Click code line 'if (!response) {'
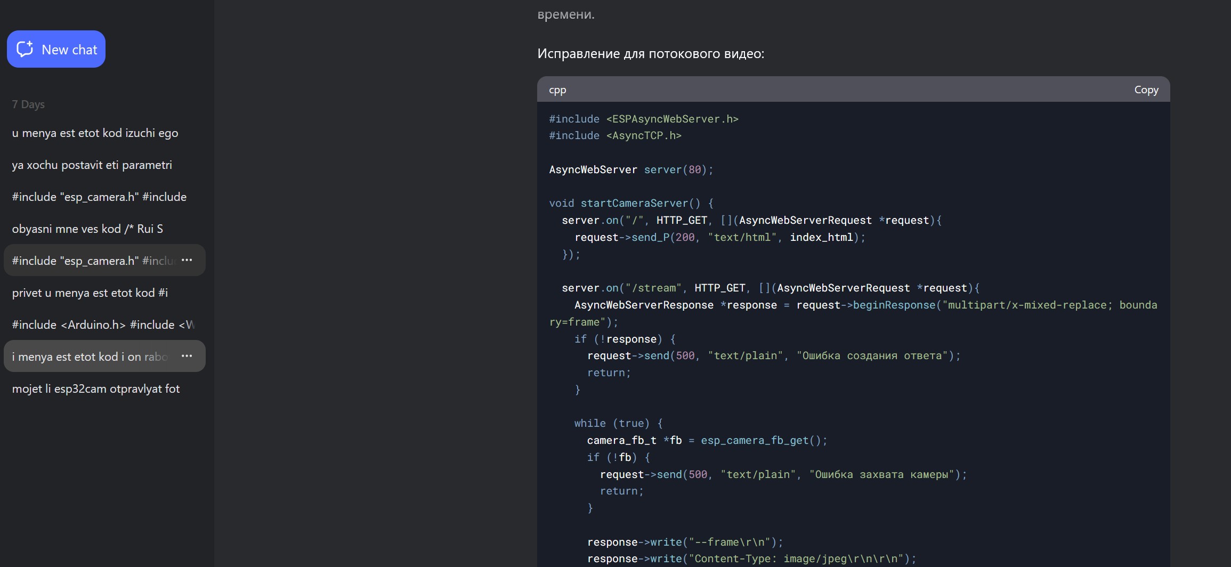1231x567 pixels. click(x=625, y=339)
